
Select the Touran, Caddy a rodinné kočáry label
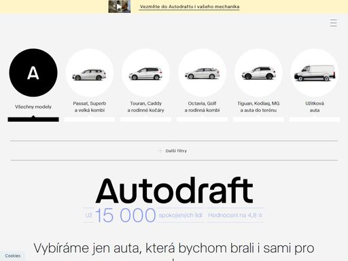click(x=145, y=107)
